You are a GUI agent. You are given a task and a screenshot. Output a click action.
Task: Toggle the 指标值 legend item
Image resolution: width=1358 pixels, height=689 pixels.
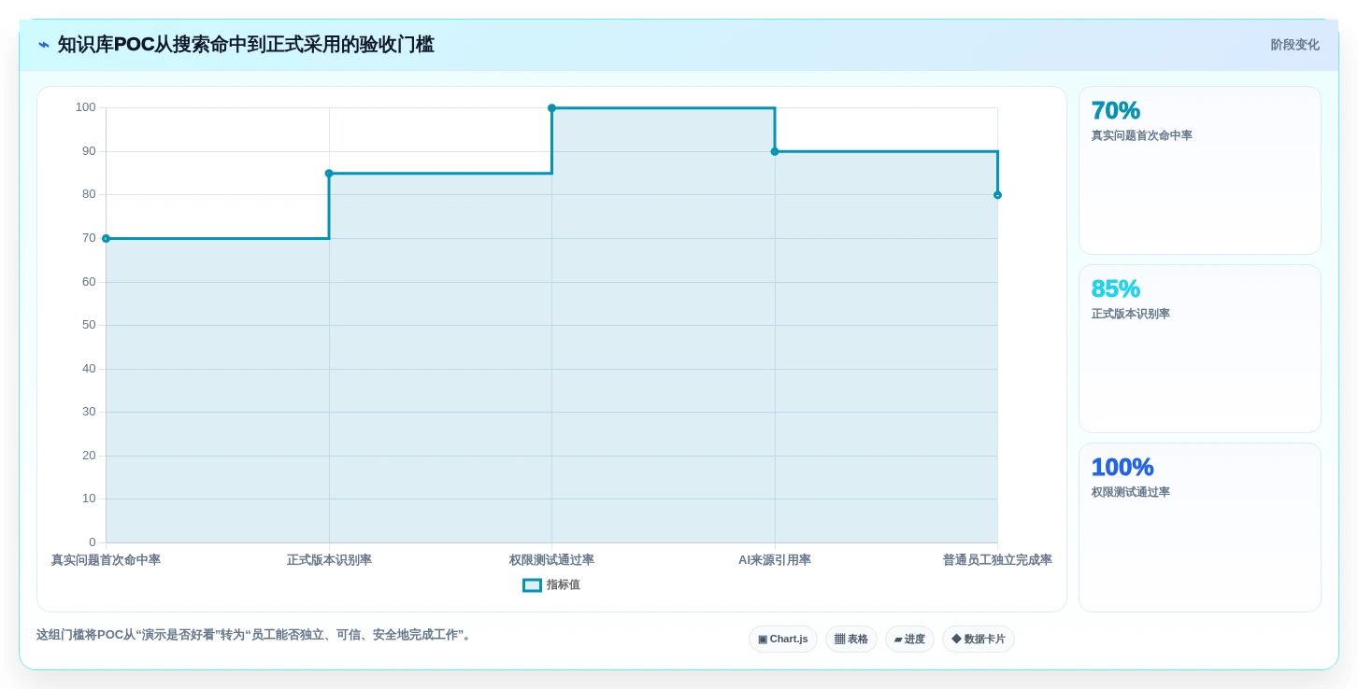tap(551, 584)
